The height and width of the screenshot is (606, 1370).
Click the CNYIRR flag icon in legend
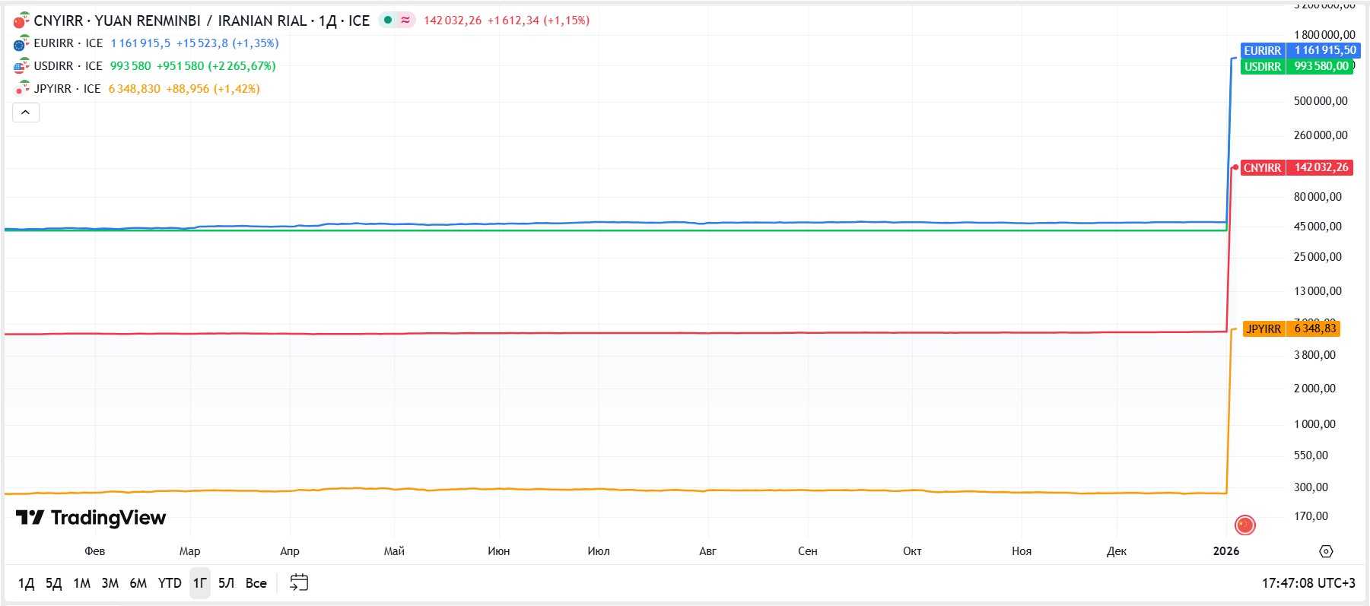pyautogui.click(x=21, y=21)
